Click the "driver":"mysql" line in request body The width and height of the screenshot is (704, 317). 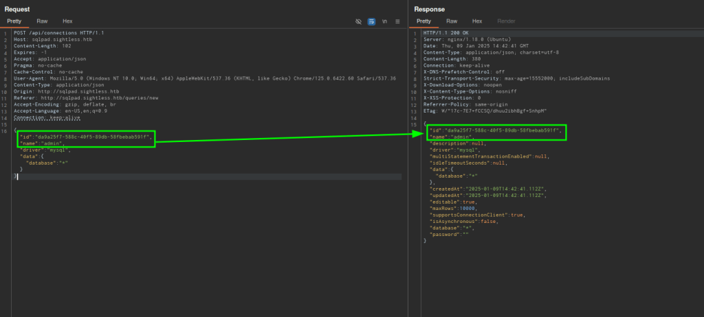coord(45,149)
